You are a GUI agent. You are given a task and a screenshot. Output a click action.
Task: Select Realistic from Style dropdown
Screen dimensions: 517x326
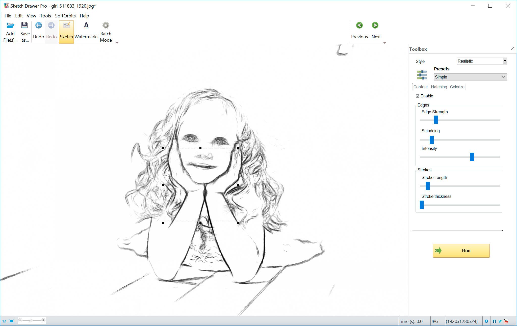481,61
